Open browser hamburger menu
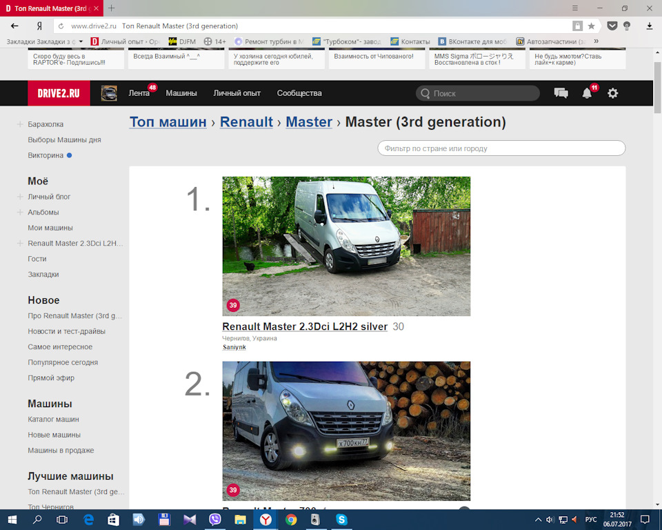The height and width of the screenshot is (530, 662). pos(575,8)
